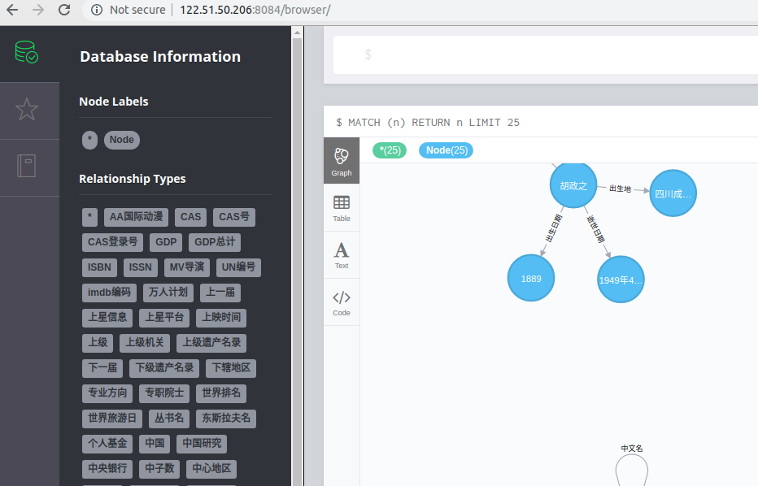Switch to Graph result view
This screenshot has width=758, height=486.
tap(342, 161)
